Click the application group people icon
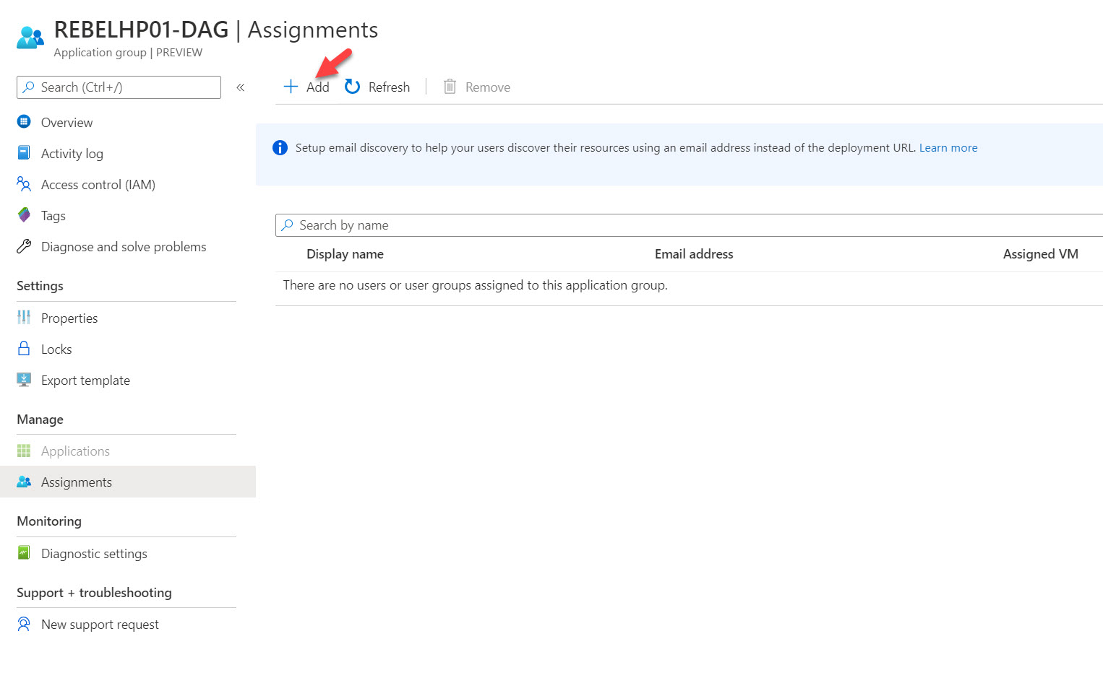This screenshot has width=1103, height=678. point(29,35)
